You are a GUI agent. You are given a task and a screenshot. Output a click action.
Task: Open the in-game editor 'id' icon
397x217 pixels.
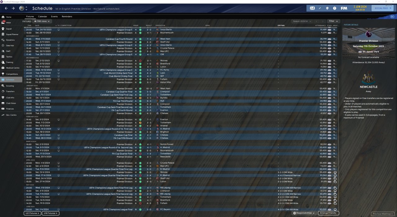[312, 8]
